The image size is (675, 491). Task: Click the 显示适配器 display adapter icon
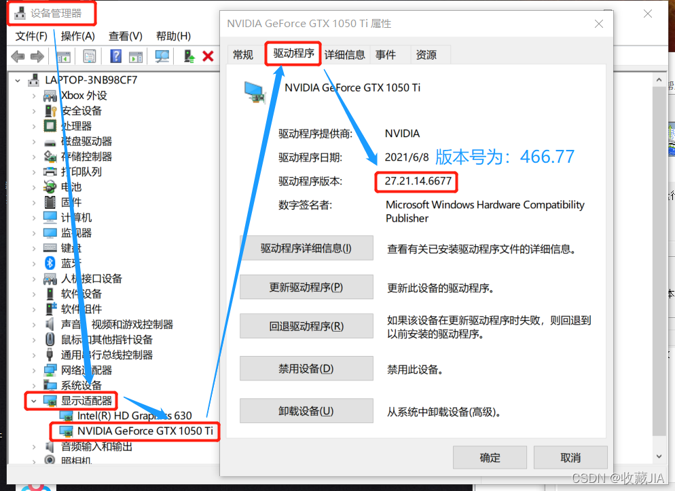[50, 401]
